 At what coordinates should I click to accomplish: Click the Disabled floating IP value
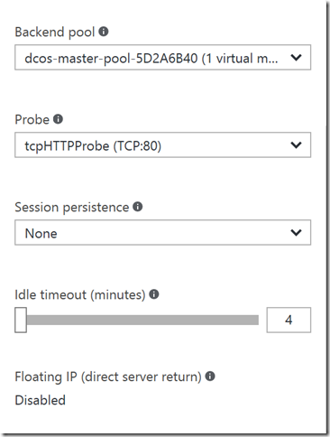pyautogui.click(x=41, y=400)
